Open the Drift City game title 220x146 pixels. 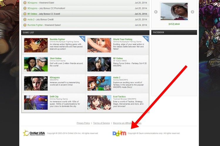[54, 97]
